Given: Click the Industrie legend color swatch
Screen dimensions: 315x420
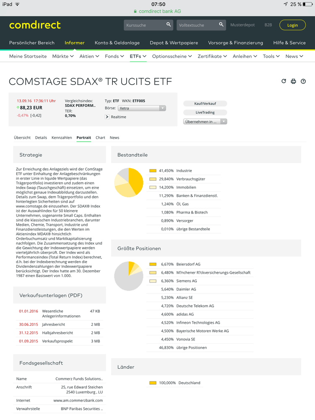Looking at the screenshot, I should point(153,171).
